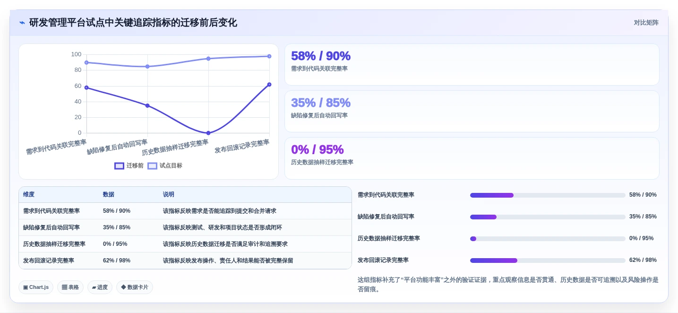Viewport: 678px width, 313px height.
Task: Toggle the 迁移前 series in the chart legend
Action: (129, 166)
